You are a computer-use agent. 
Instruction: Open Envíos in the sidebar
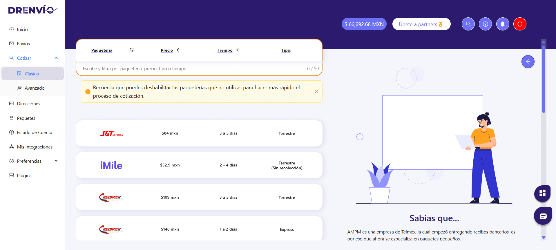click(x=23, y=44)
